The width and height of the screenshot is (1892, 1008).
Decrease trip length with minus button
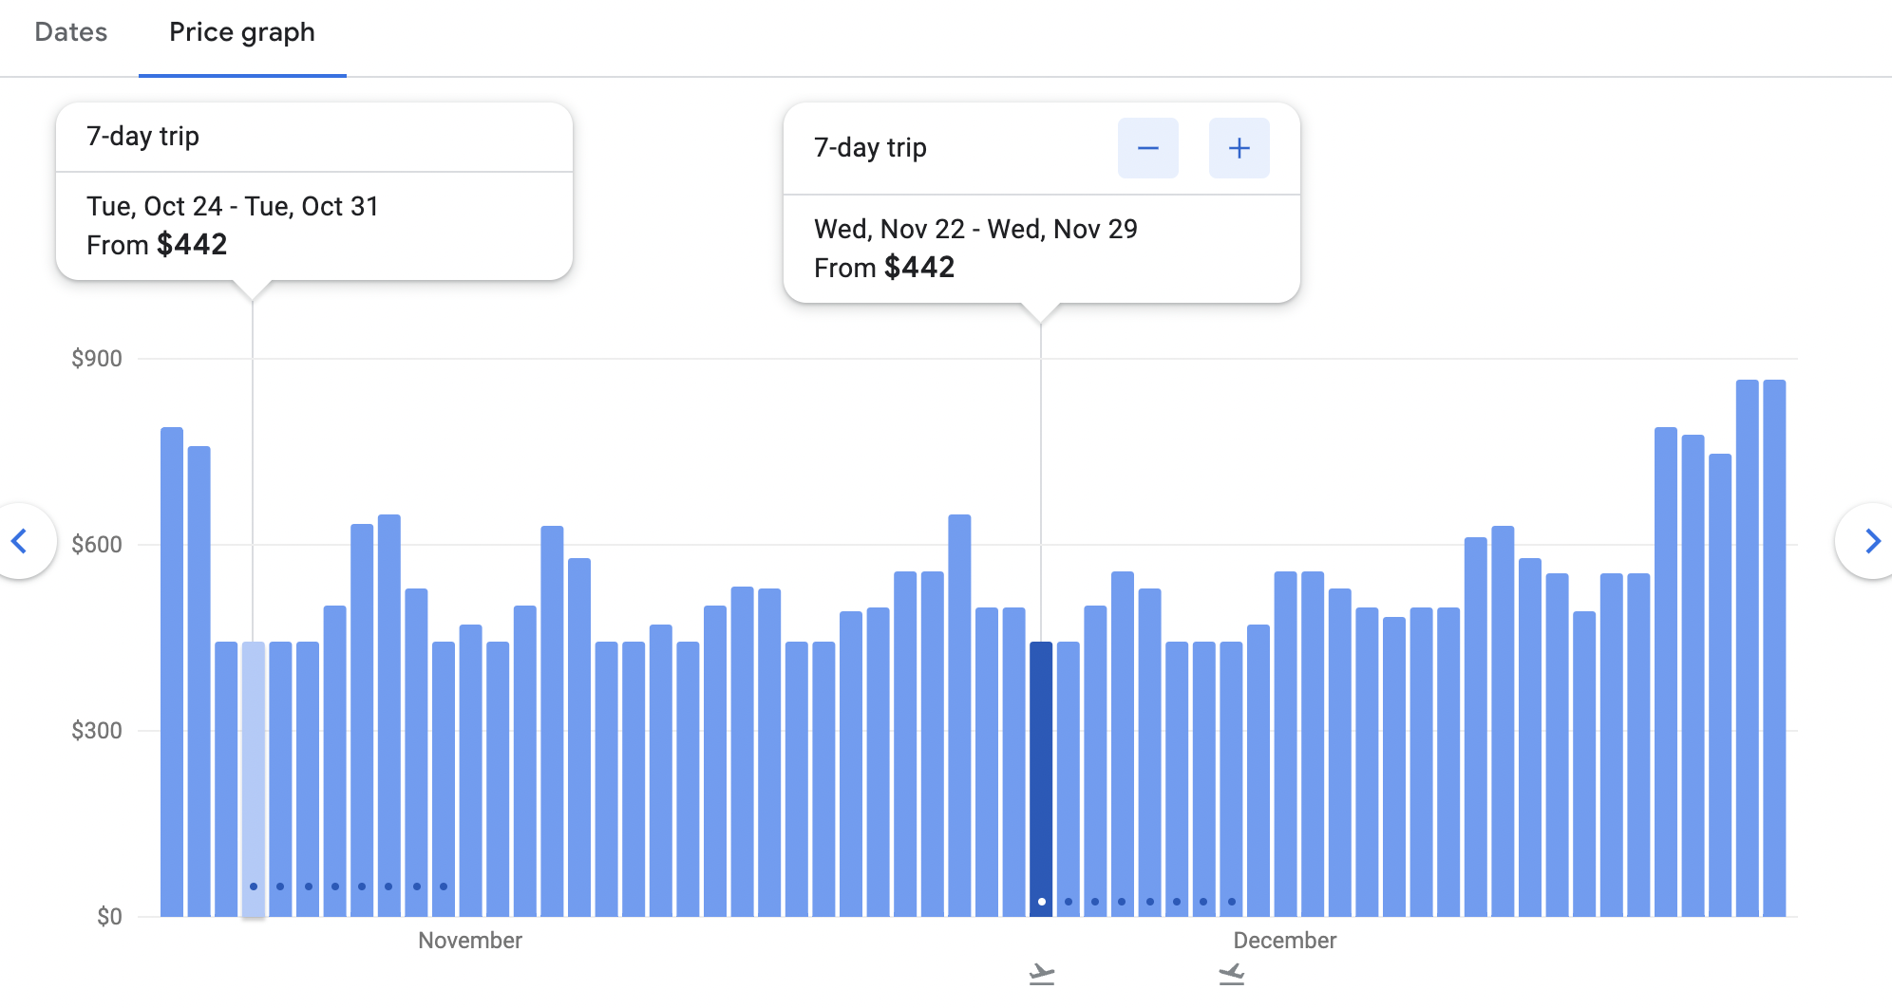[1147, 148]
